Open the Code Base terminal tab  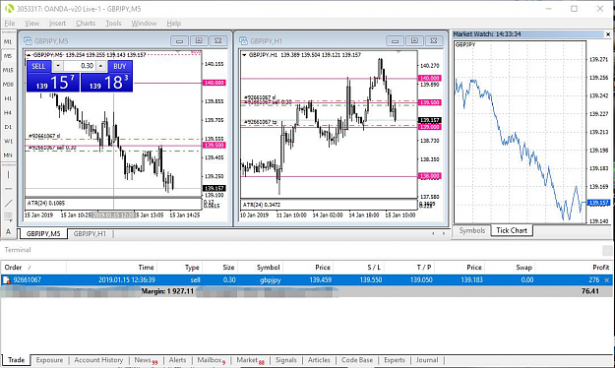click(x=357, y=360)
